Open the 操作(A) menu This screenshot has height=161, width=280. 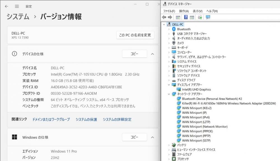click(x=184, y=11)
